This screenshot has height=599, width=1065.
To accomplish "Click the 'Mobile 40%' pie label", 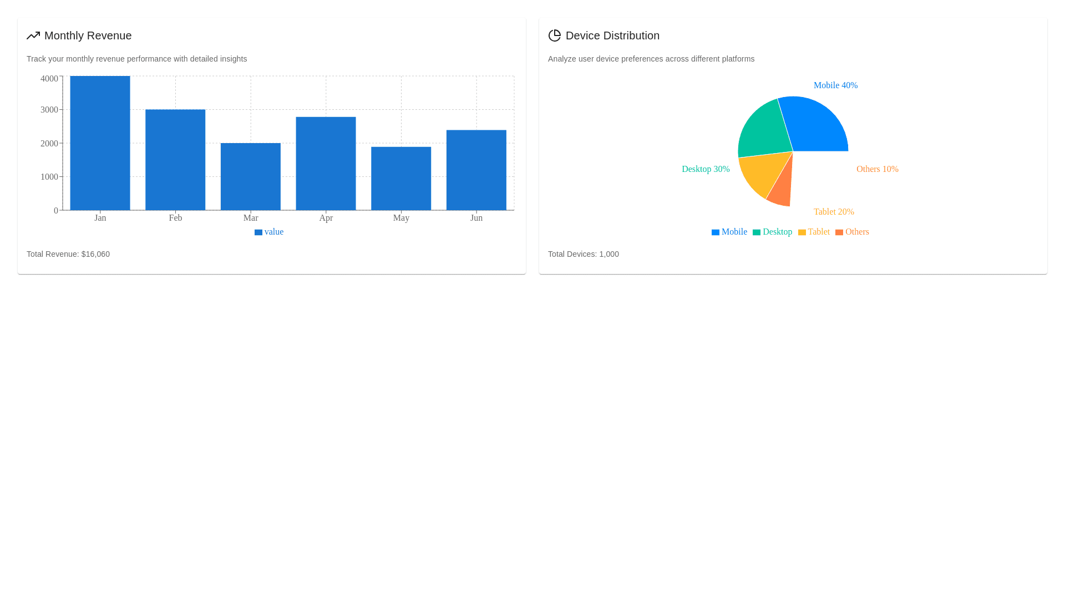I will click(x=835, y=85).
